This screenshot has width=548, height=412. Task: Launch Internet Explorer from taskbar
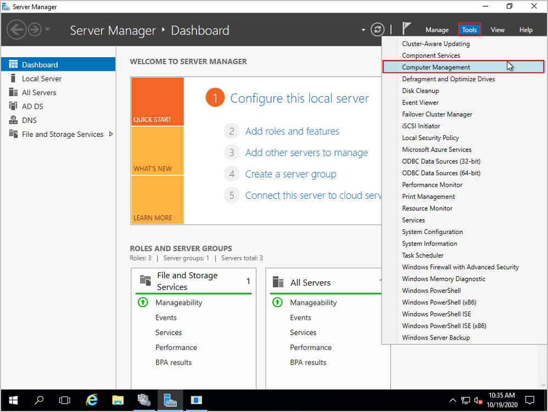[x=92, y=400]
